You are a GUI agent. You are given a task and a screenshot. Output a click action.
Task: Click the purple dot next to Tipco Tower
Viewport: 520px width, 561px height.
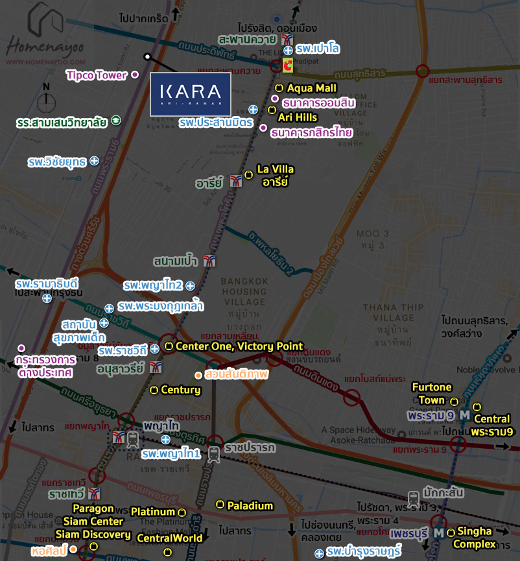click(135, 75)
